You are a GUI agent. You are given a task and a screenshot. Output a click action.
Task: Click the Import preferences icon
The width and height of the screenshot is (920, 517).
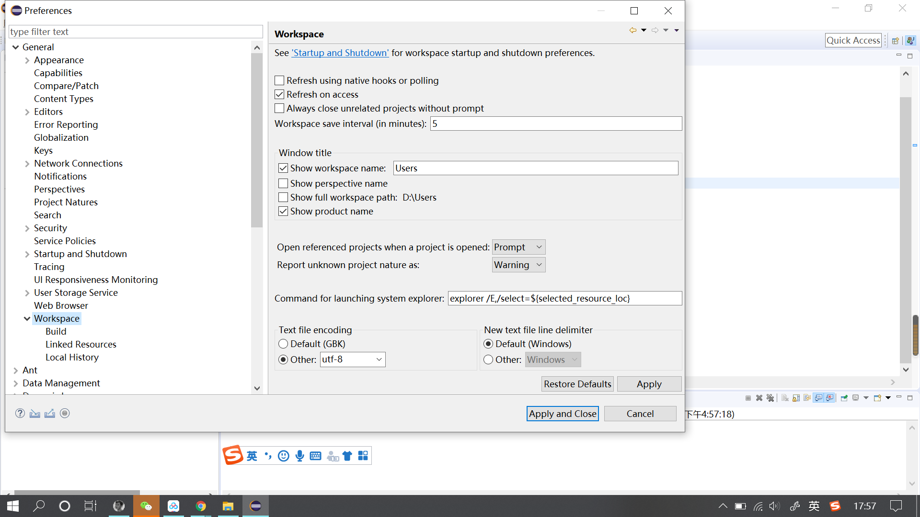[x=34, y=413]
